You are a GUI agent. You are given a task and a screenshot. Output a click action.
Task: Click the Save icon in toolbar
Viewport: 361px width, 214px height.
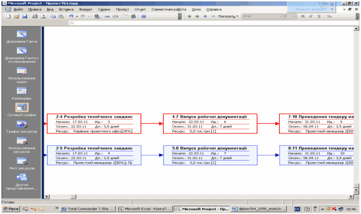pyautogui.click(x=25, y=16)
